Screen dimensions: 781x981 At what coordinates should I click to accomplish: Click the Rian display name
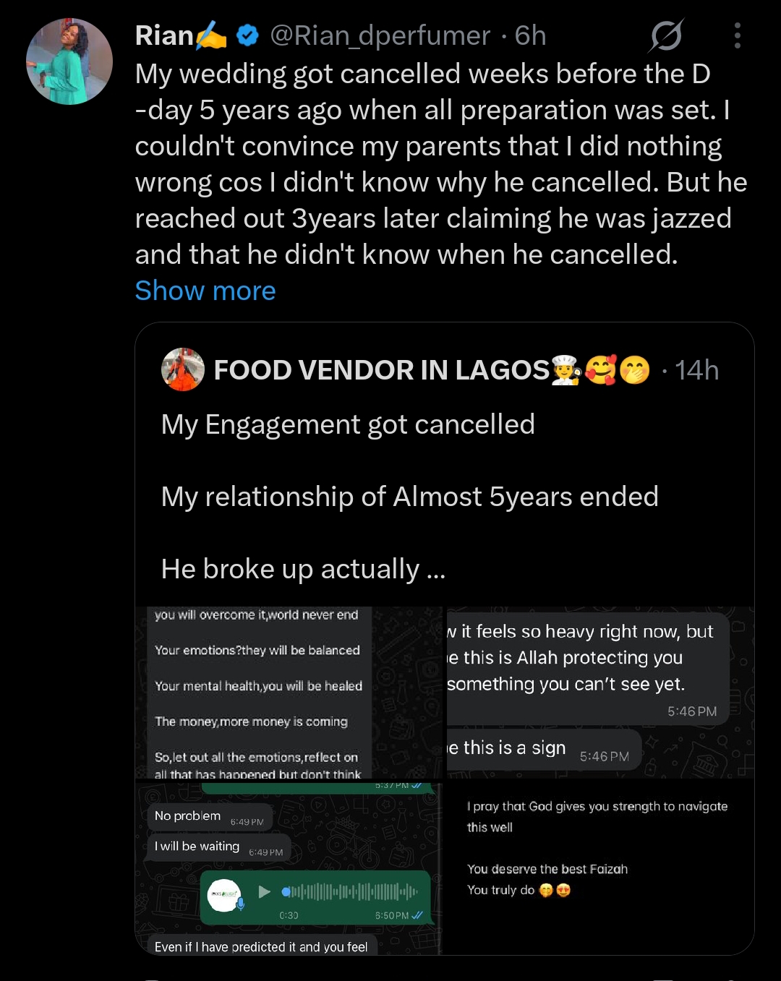165,35
